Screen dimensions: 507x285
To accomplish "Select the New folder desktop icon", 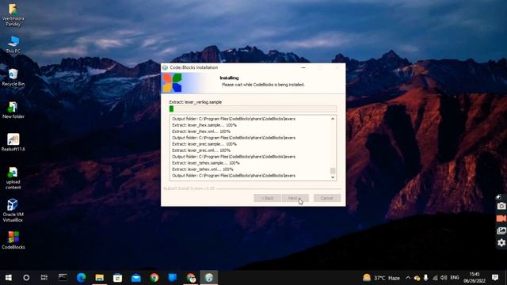I will point(13,110).
